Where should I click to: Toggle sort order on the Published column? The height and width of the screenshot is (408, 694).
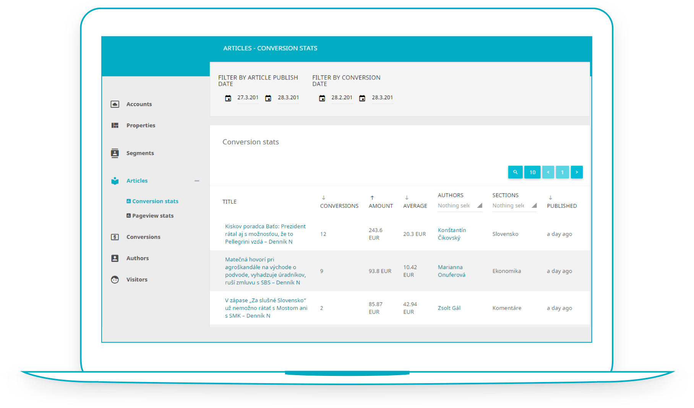[550, 198]
